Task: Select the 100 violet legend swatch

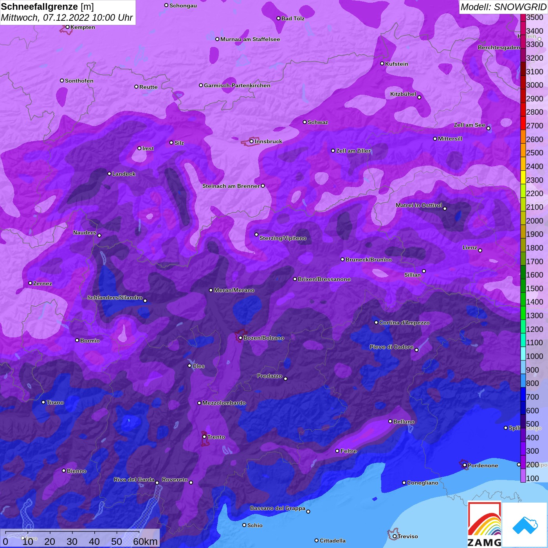Action: click(x=523, y=475)
